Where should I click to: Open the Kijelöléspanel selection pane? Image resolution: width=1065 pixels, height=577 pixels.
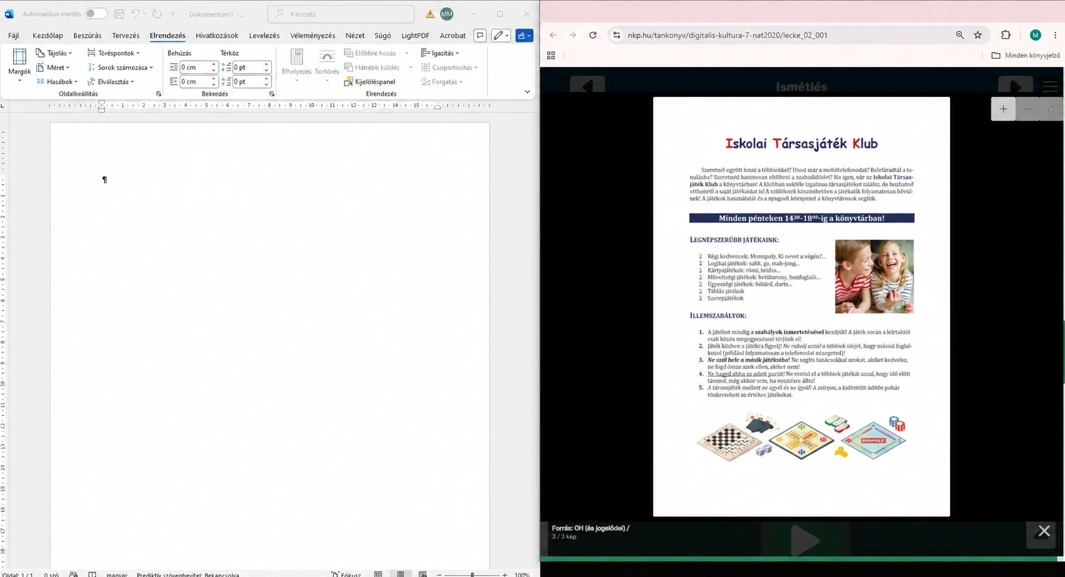coord(370,82)
